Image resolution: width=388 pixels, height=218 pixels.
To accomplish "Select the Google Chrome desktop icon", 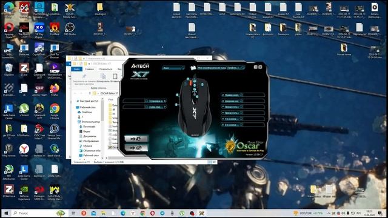I will coord(55,111).
